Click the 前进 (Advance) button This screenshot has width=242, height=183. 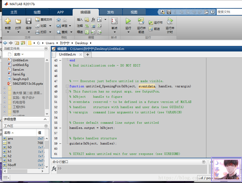(154, 29)
